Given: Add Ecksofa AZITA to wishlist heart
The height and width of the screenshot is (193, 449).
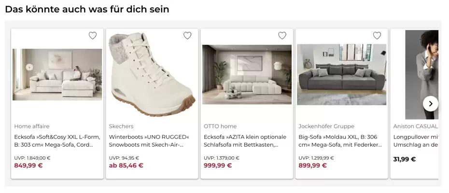Looking at the screenshot, I should coord(282,36).
